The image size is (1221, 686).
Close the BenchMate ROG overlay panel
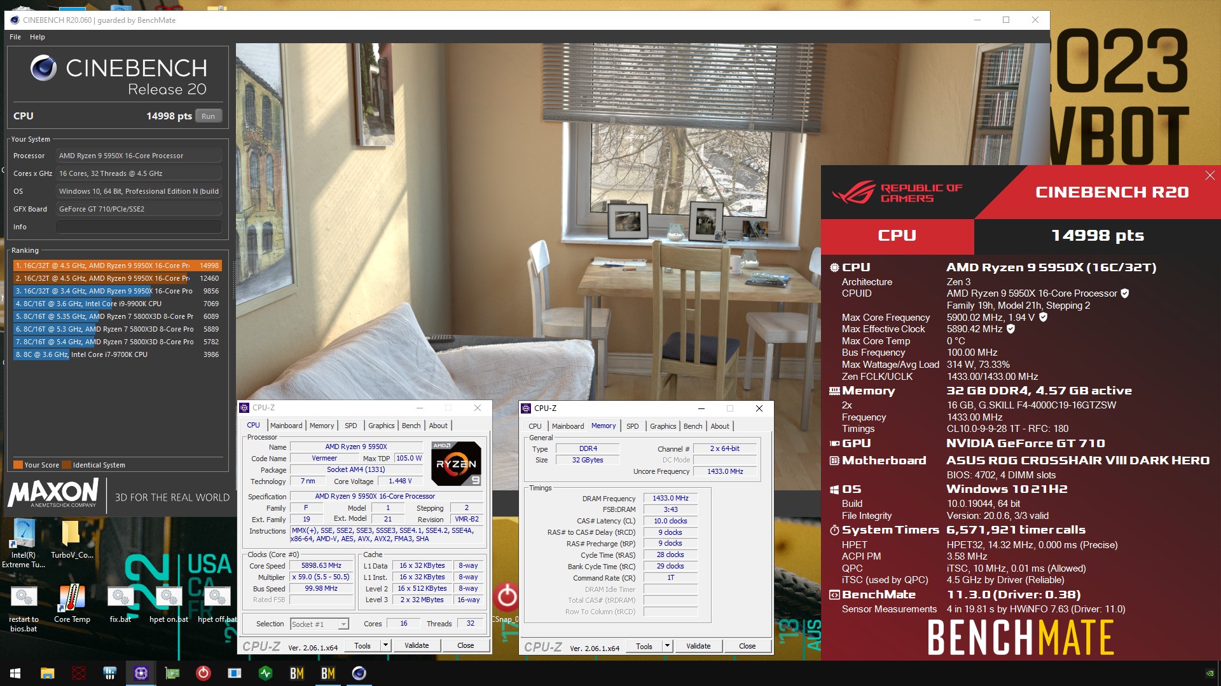click(1210, 175)
